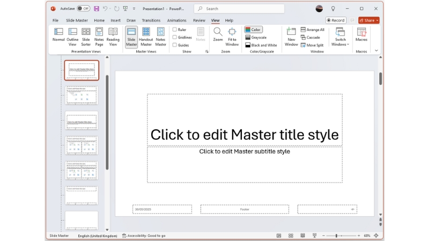Click the Footer placeholder on slide
429x241 pixels.
[245, 209]
